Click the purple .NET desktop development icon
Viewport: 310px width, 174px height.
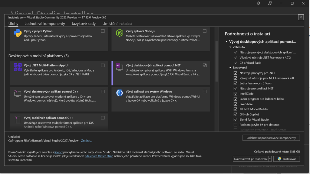(x=119, y=67)
